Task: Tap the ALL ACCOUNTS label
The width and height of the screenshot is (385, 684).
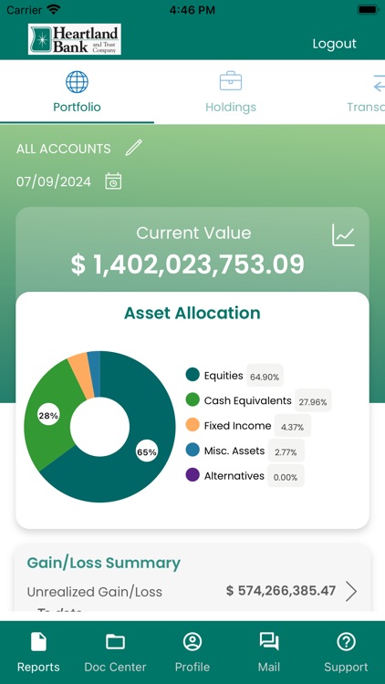Action: point(64,149)
